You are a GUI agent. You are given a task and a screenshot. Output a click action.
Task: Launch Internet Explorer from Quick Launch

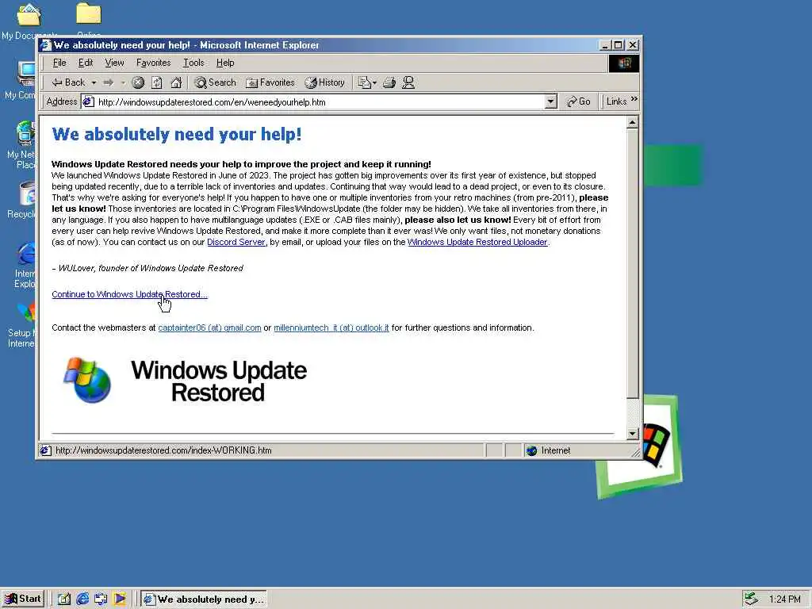click(82, 599)
